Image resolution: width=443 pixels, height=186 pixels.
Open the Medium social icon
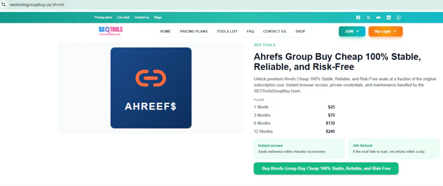coord(379,17)
